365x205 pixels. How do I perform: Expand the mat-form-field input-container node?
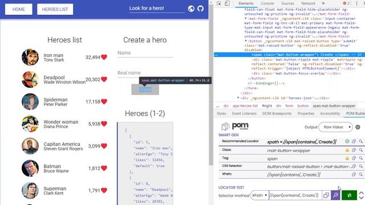tap(246, 18)
